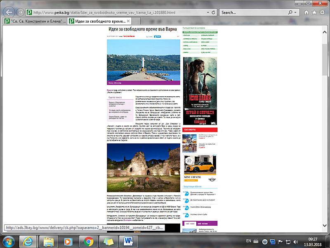Open Google Chrome from the taskbar
Viewport: 330px width, 248px height.
click(x=88, y=241)
